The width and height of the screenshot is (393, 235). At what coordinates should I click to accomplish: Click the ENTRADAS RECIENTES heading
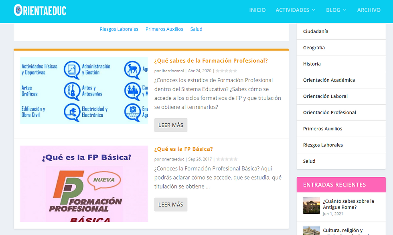334,185
